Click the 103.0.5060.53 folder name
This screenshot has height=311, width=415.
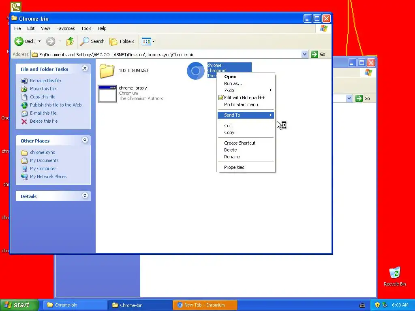(x=133, y=70)
